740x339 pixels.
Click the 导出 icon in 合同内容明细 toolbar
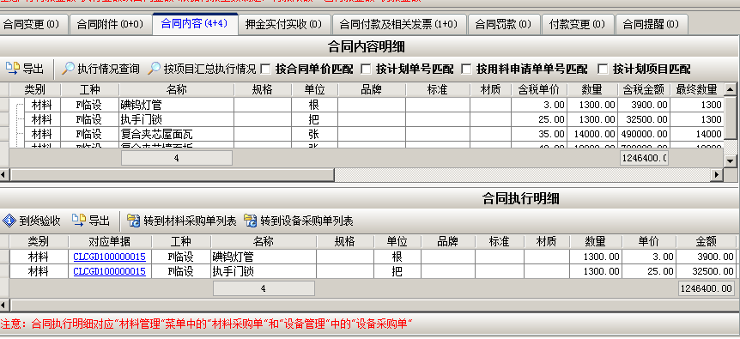pyautogui.click(x=13, y=69)
